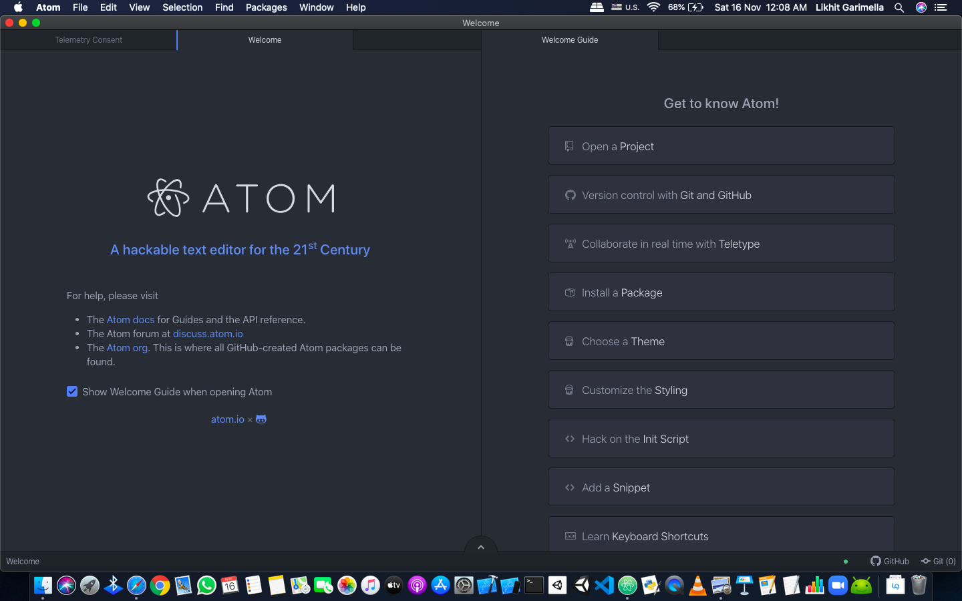This screenshot has width=962, height=601.
Task: Expand Version control with Git and GitHub
Action: tap(721, 194)
